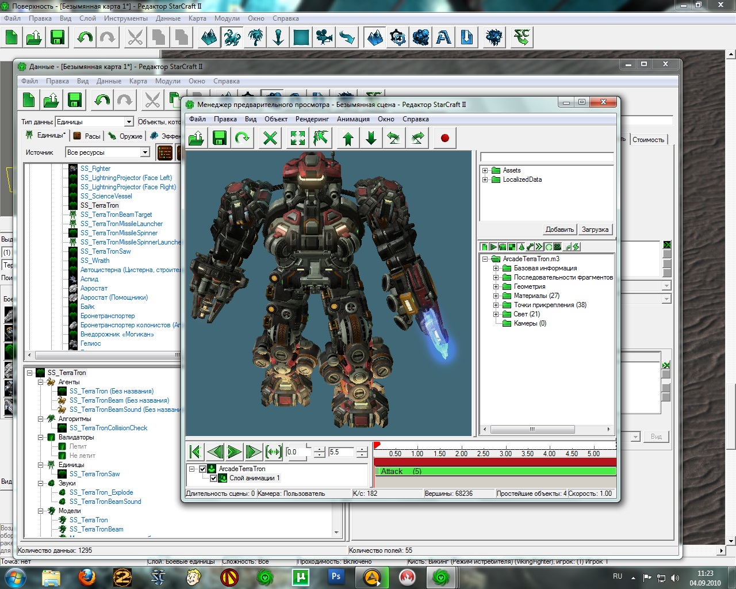Click the green Attack animation track bar
The height and width of the screenshot is (589, 736).
(x=495, y=471)
